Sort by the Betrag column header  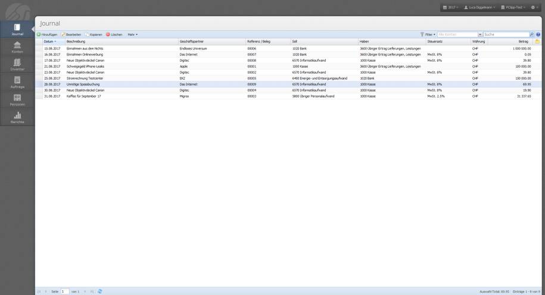pyautogui.click(x=510, y=42)
